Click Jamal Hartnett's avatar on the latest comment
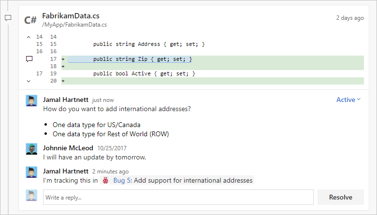Screen dimensions: 377x215 pos(31,172)
